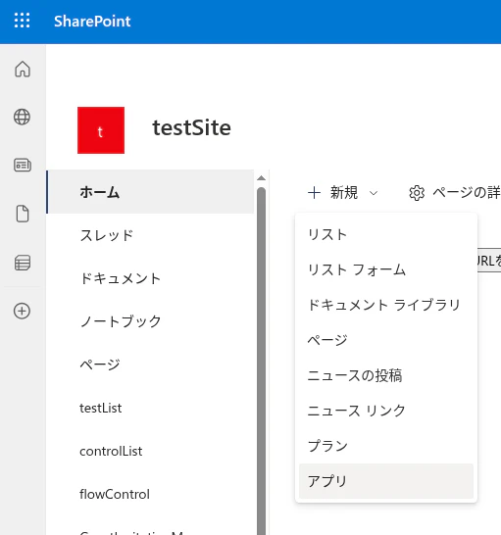501x535 pixels.
Task: Open the testSite title link
Action: click(191, 127)
